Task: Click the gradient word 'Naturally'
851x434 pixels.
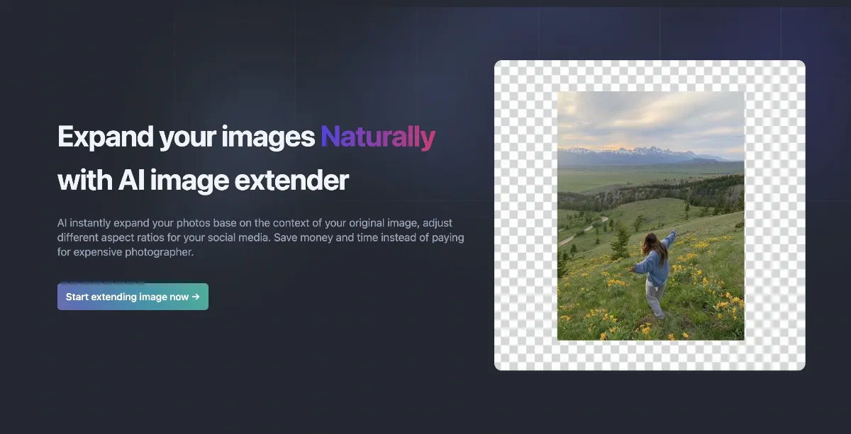Action: pos(378,137)
